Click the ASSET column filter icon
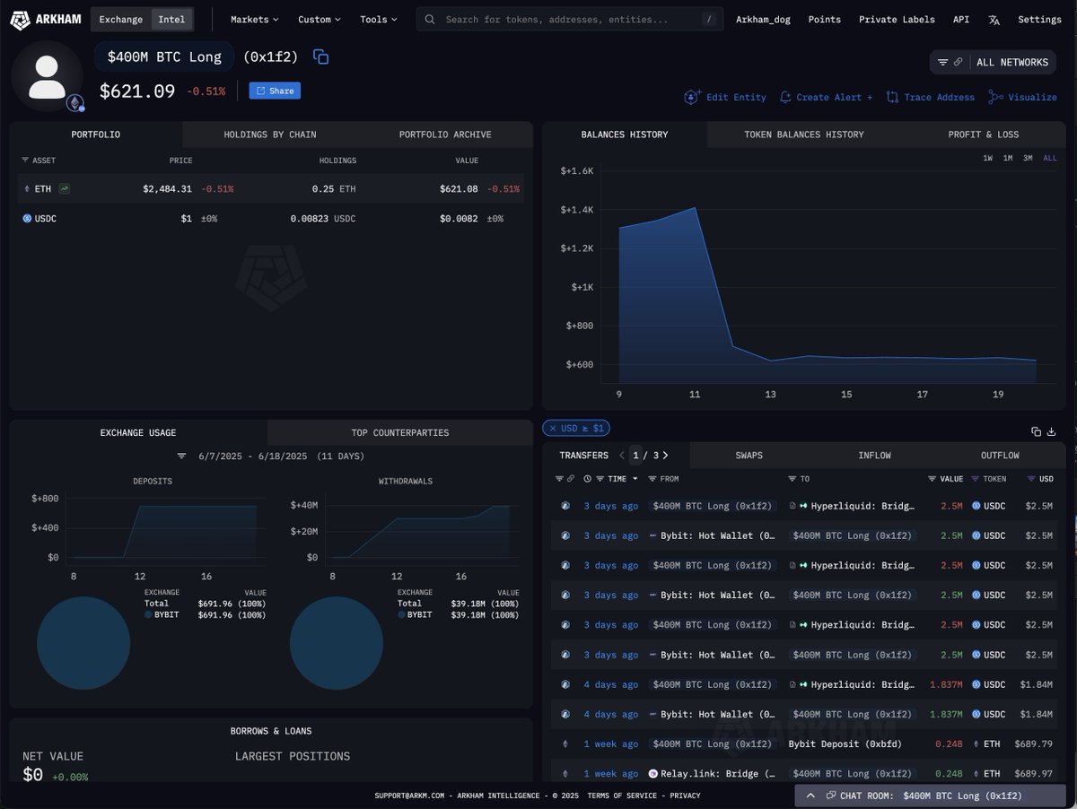This screenshot has width=1077, height=809. [25, 161]
